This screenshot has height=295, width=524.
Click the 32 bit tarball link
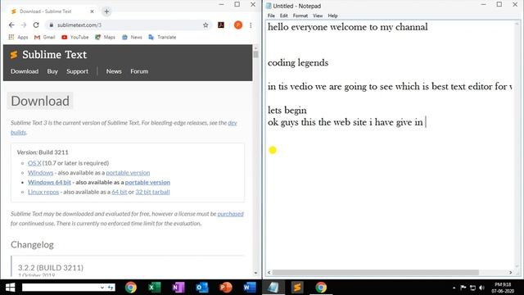152,192
